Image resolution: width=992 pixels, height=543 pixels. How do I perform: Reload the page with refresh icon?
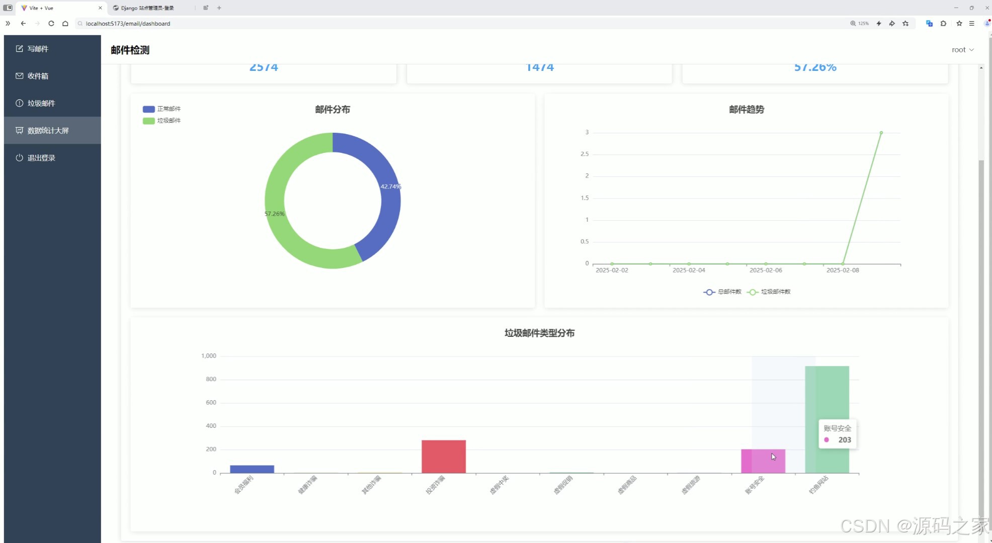(x=51, y=23)
